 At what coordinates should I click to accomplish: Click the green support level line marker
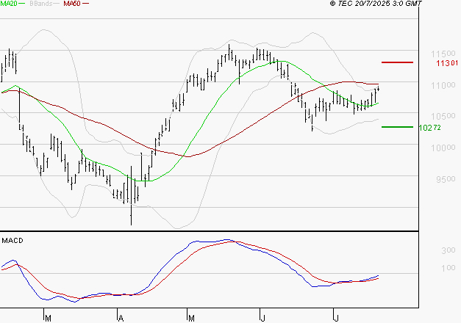click(x=397, y=127)
